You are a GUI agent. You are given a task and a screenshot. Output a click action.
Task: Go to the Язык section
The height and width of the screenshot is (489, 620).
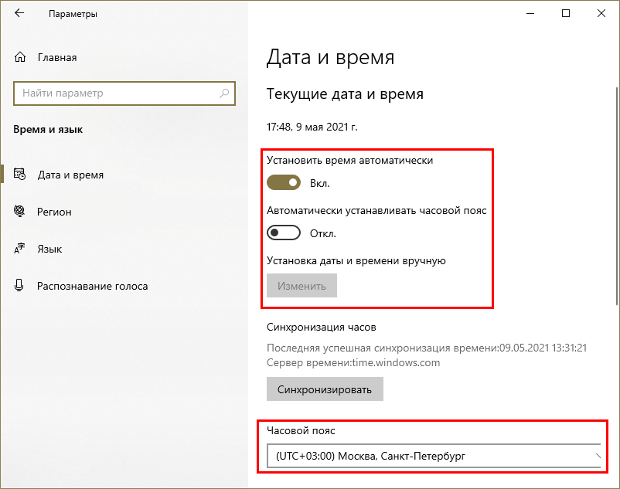coord(49,249)
